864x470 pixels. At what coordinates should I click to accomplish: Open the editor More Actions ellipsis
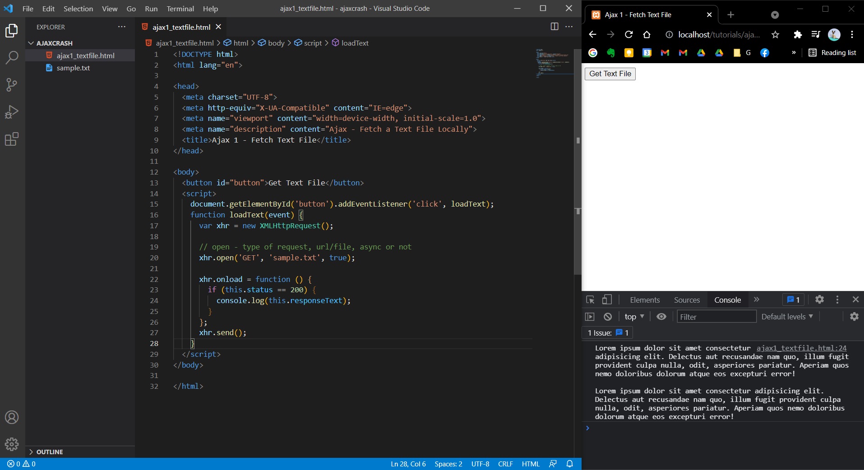tap(569, 27)
